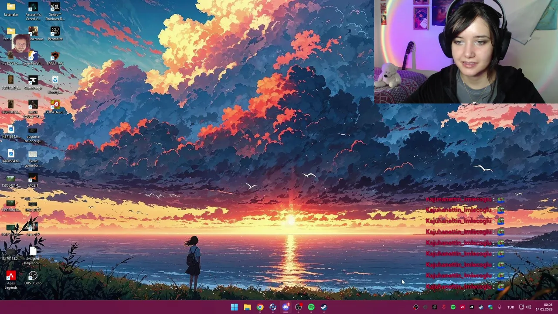Launch Counter-Strike 2 desktop shortcut
The image size is (558, 314).
[x=33, y=60]
